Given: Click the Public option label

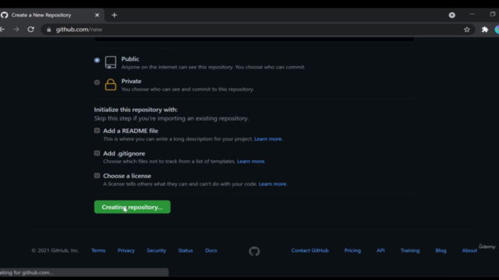Looking at the screenshot, I should tap(130, 59).
